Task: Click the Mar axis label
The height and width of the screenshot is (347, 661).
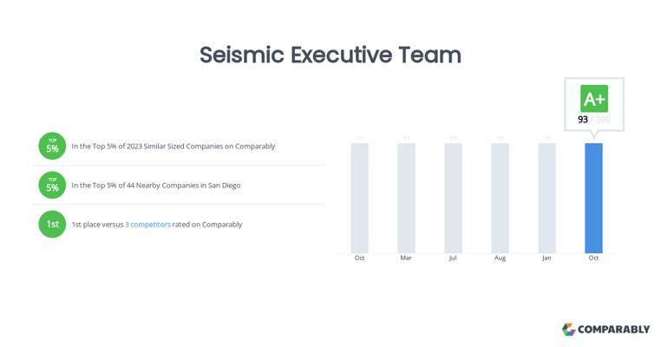Action: [406, 258]
